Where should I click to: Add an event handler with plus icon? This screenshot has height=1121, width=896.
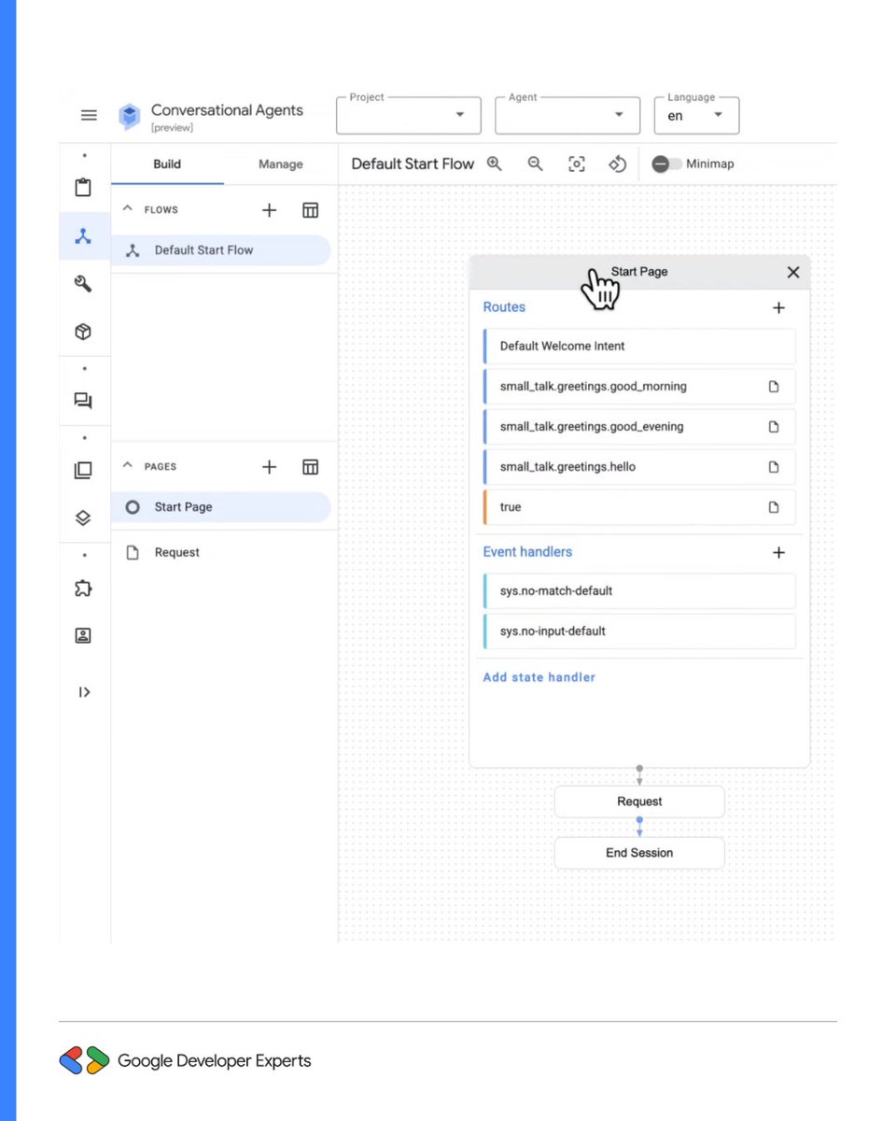(778, 552)
